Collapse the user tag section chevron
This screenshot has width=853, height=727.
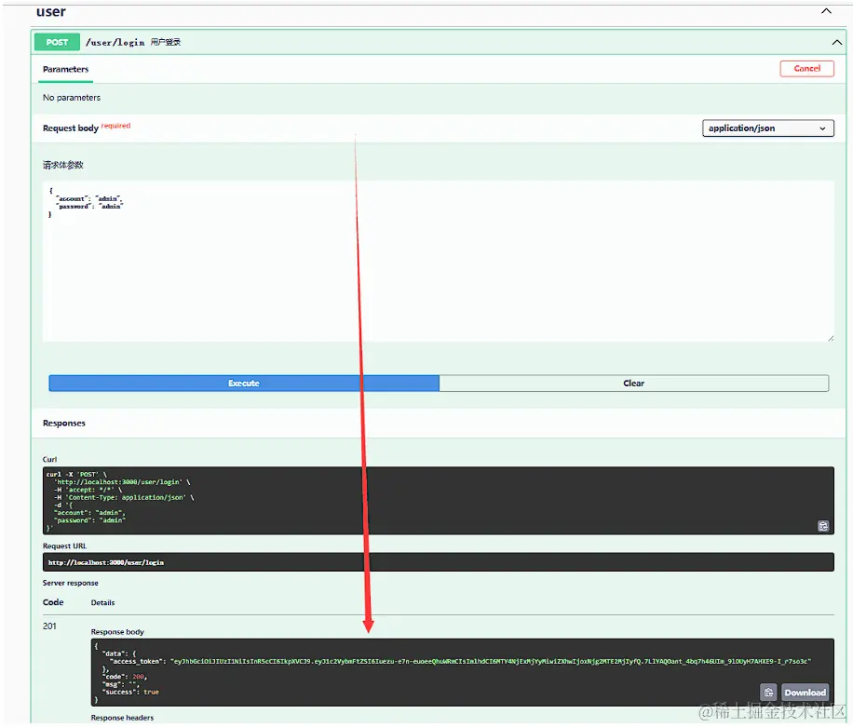[x=826, y=11]
